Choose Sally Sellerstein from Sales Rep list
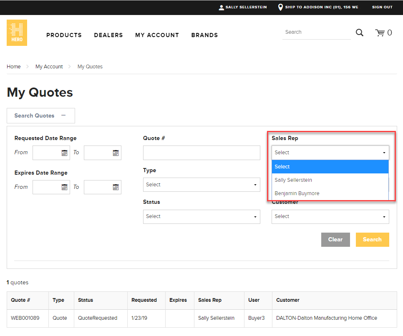 (x=330, y=180)
